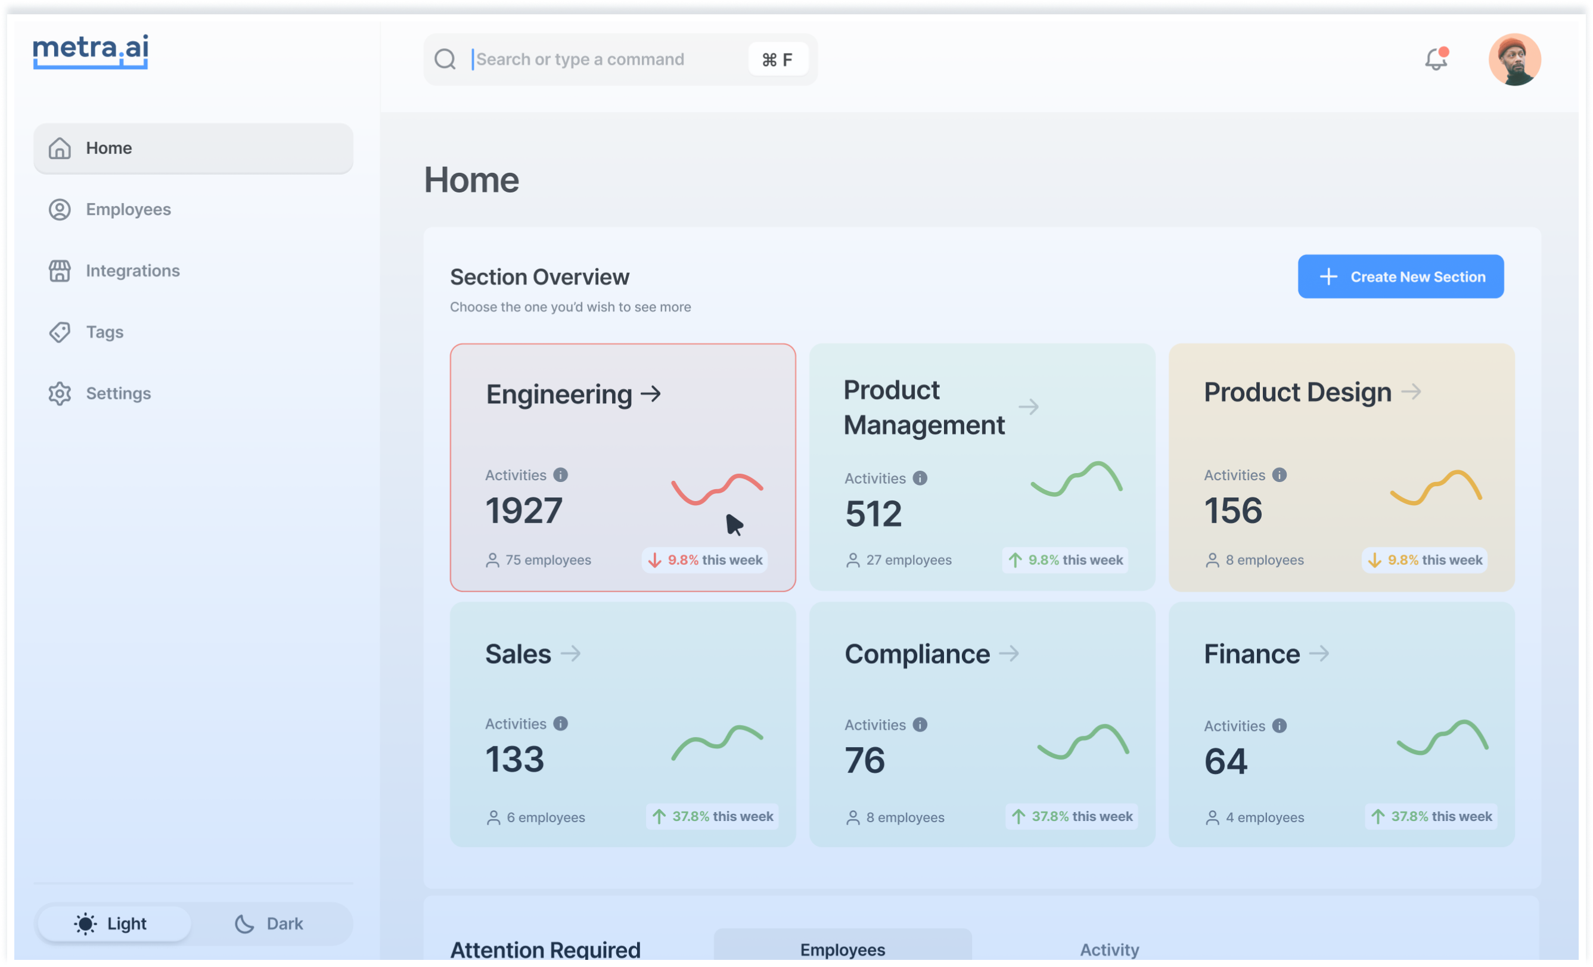The image size is (1593, 967).
Task: Open Product Management section arrow
Action: tap(1028, 407)
